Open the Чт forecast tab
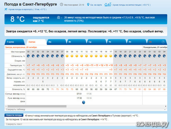The image size is (171, 129). coord(117,42)
